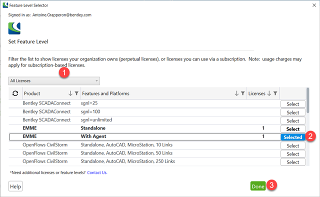
Task: Select OpenFlows CivilStorm 50 Links license
Action: [293, 154]
